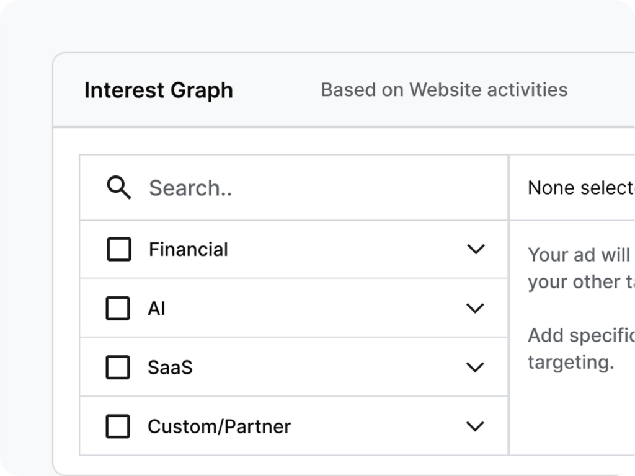Click the magnifying glass search icon
The height and width of the screenshot is (476, 635).
click(118, 187)
